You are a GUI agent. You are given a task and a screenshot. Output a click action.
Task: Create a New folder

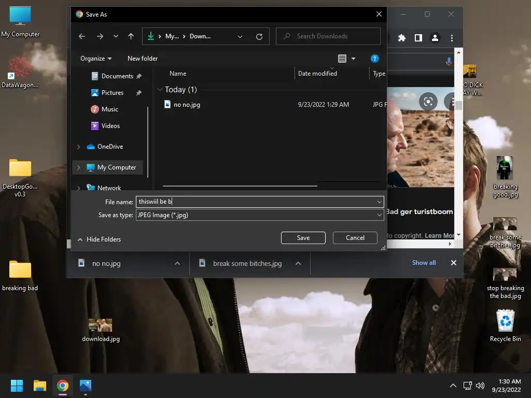(143, 59)
